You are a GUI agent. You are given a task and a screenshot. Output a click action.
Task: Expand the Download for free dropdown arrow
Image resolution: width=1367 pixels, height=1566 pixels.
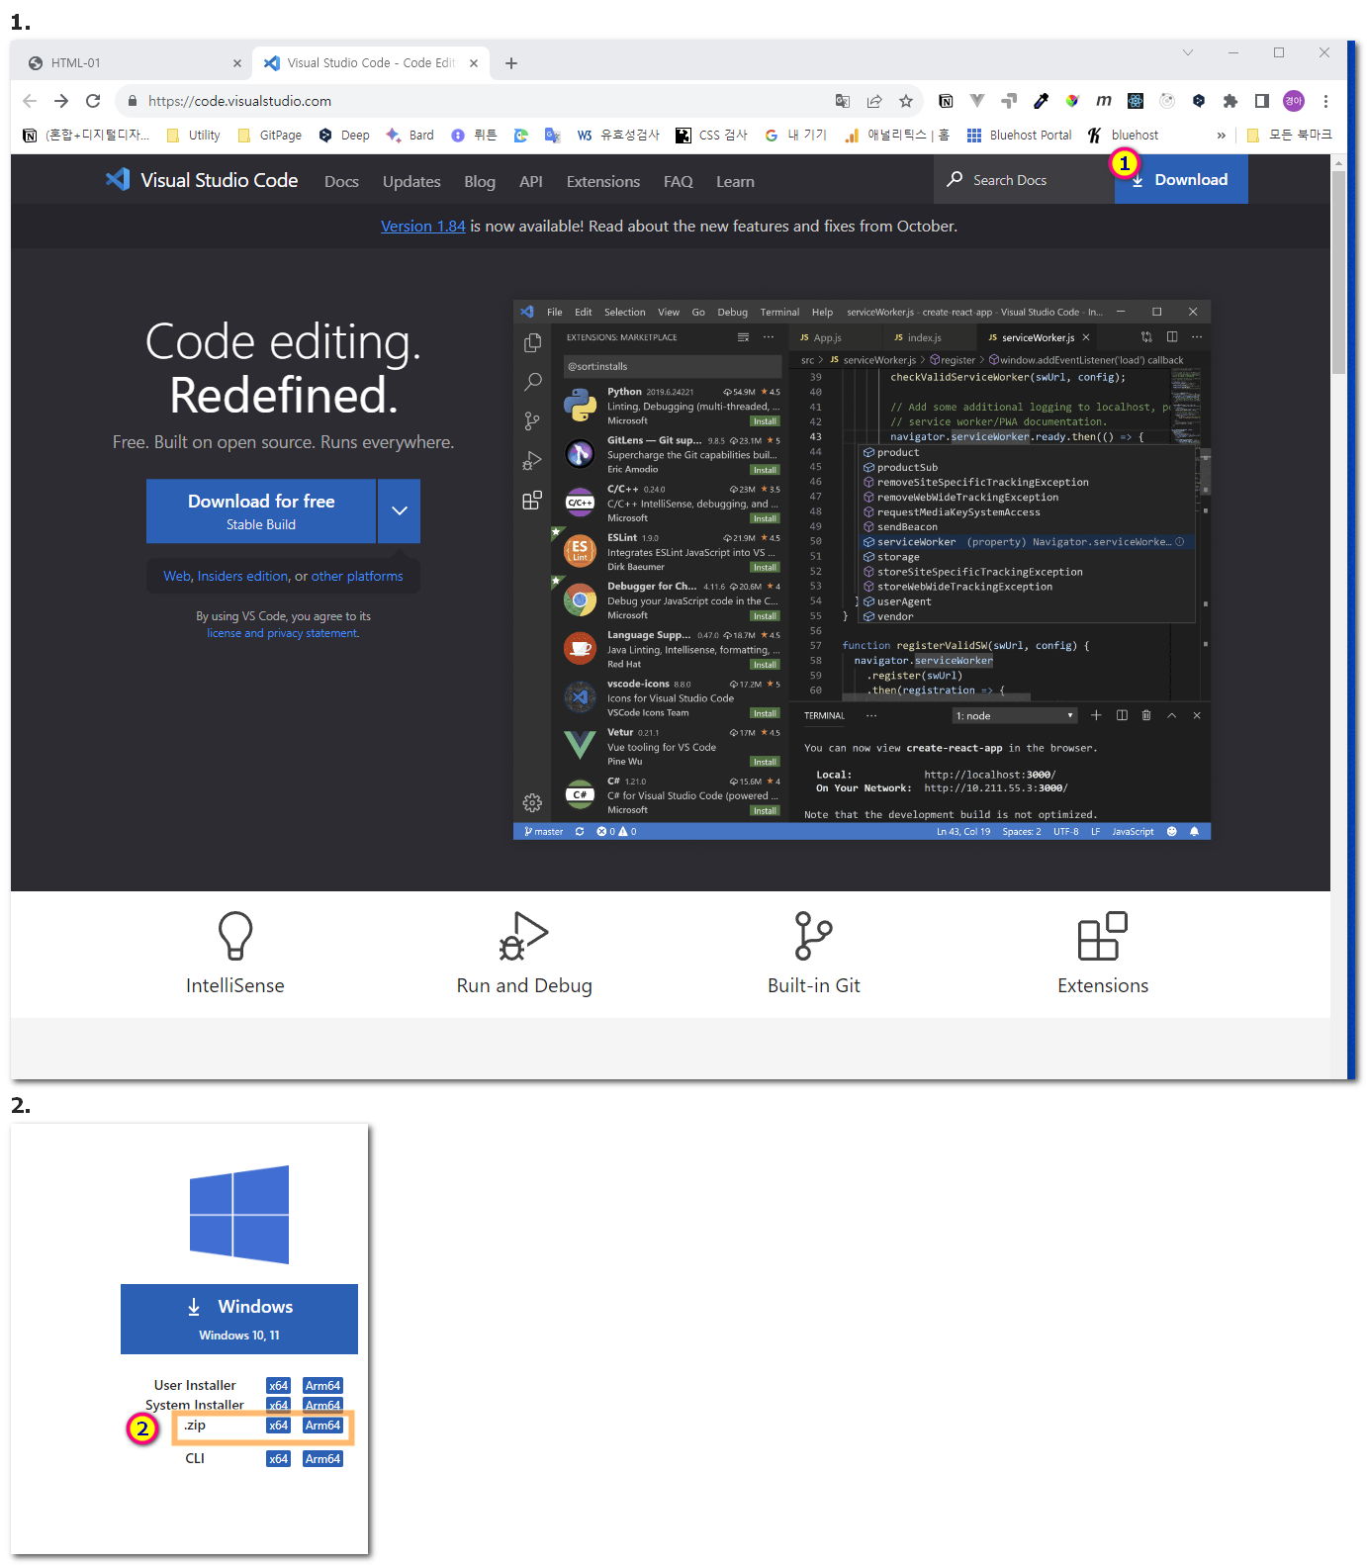[x=399, y=511]
